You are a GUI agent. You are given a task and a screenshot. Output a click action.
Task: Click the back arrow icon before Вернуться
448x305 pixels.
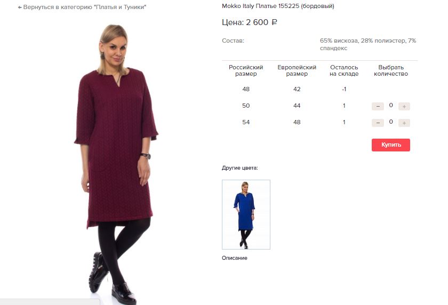pyautogui.click(x=20, y=7)
